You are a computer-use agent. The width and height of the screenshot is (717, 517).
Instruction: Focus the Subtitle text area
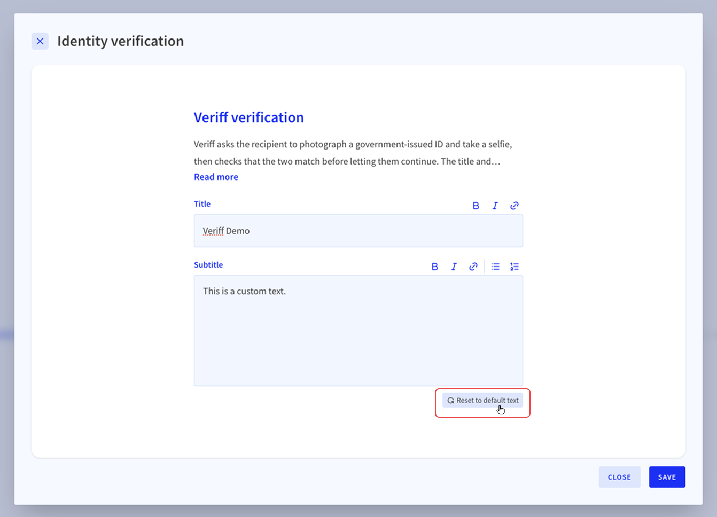(358, 331)
